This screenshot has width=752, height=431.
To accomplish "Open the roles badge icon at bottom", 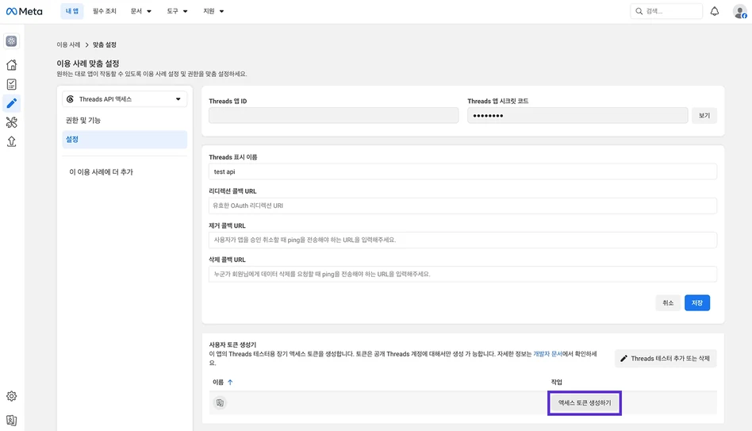I will click(12, 421).
